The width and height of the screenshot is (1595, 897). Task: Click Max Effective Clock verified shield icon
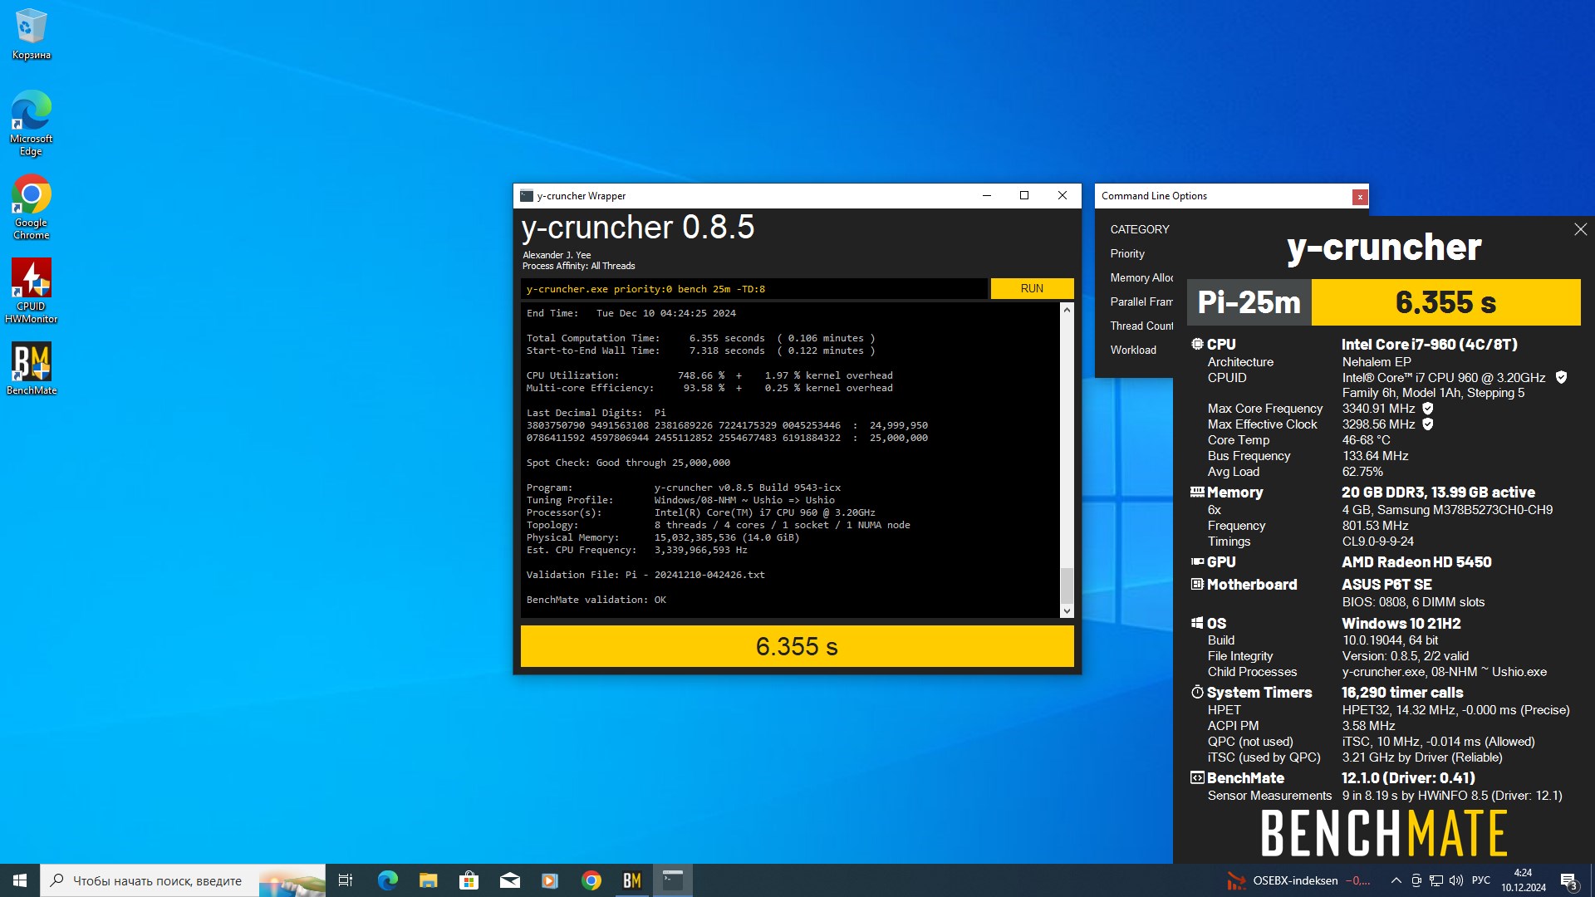click(x=1427, y=424)
